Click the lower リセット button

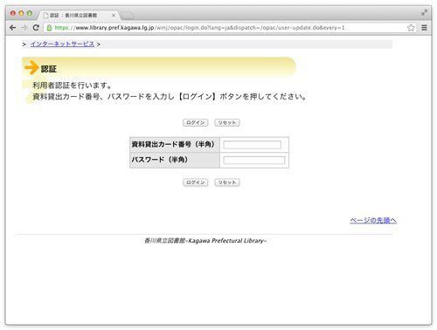(x=227, y=182)
